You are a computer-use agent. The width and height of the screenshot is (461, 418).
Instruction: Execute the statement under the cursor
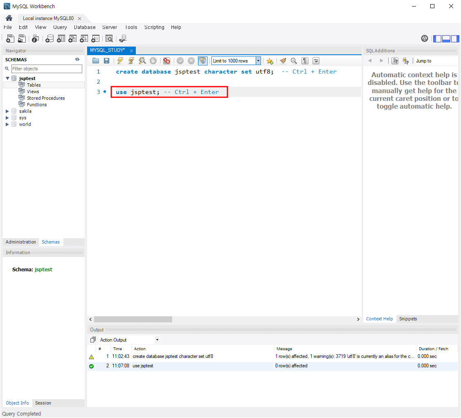(131, 61)
